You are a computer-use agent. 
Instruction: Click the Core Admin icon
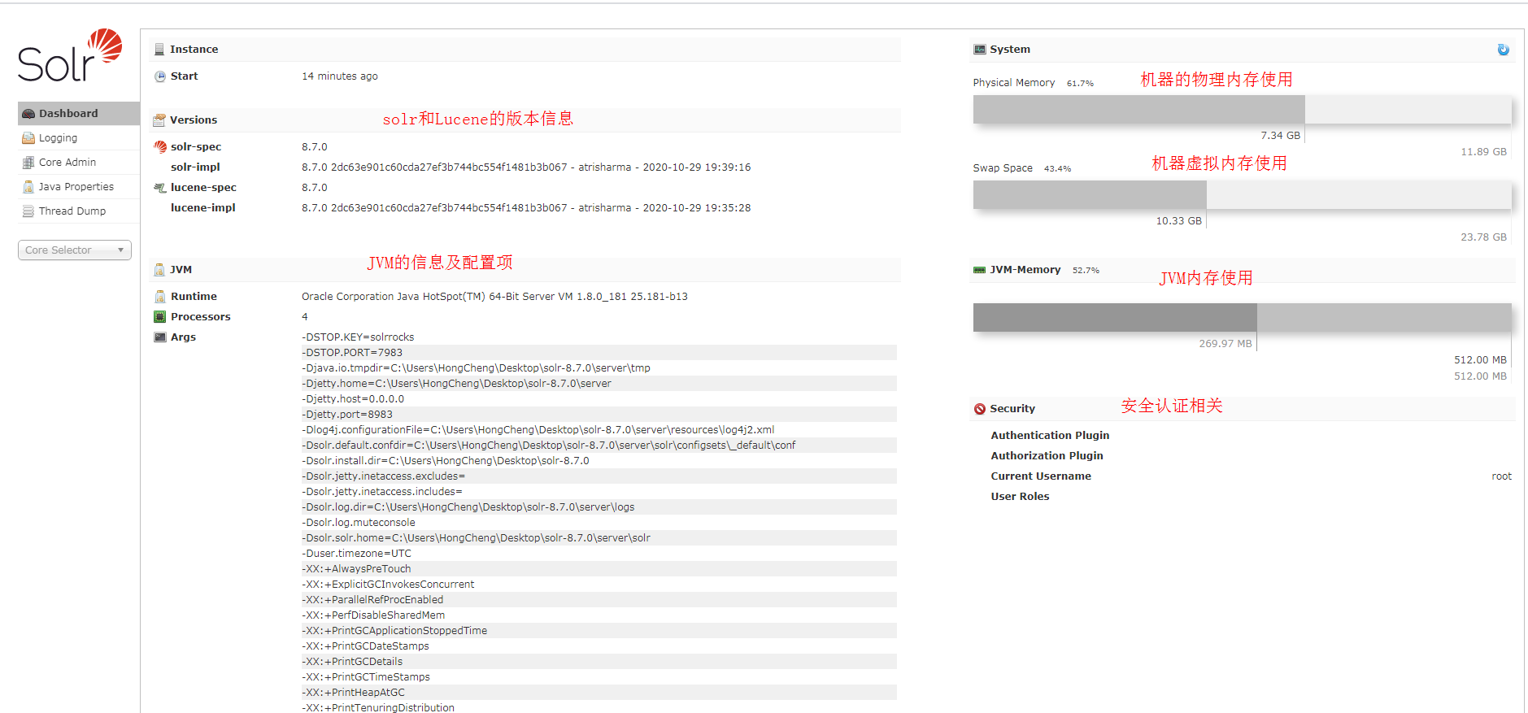coord(28,163)
